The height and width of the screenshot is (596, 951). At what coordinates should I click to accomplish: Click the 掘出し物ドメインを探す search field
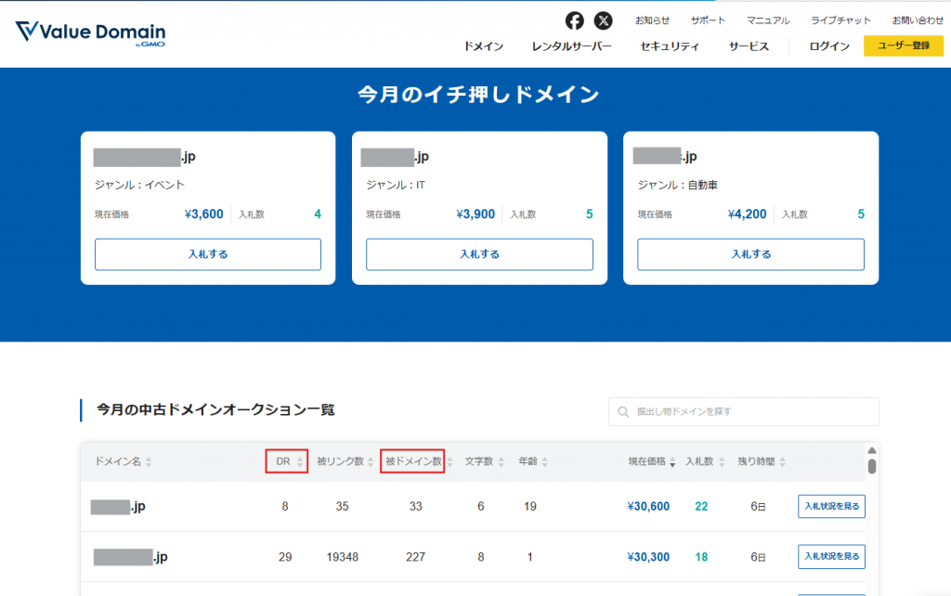[x=743, y=411]
